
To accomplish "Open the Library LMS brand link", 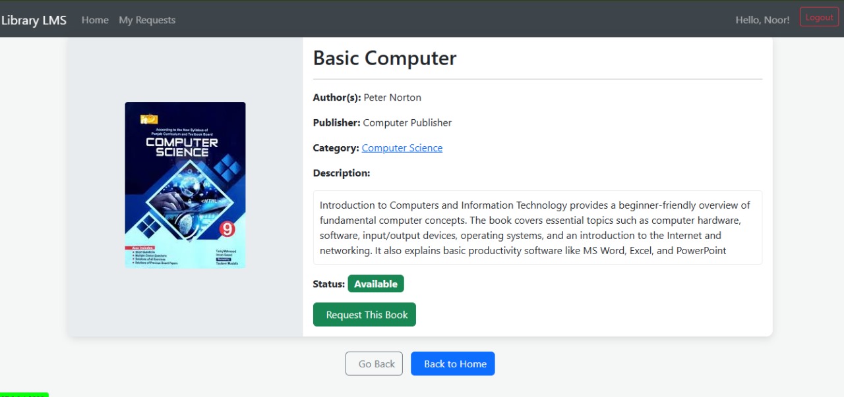I will pyautogui.click(x=34, y=20).
